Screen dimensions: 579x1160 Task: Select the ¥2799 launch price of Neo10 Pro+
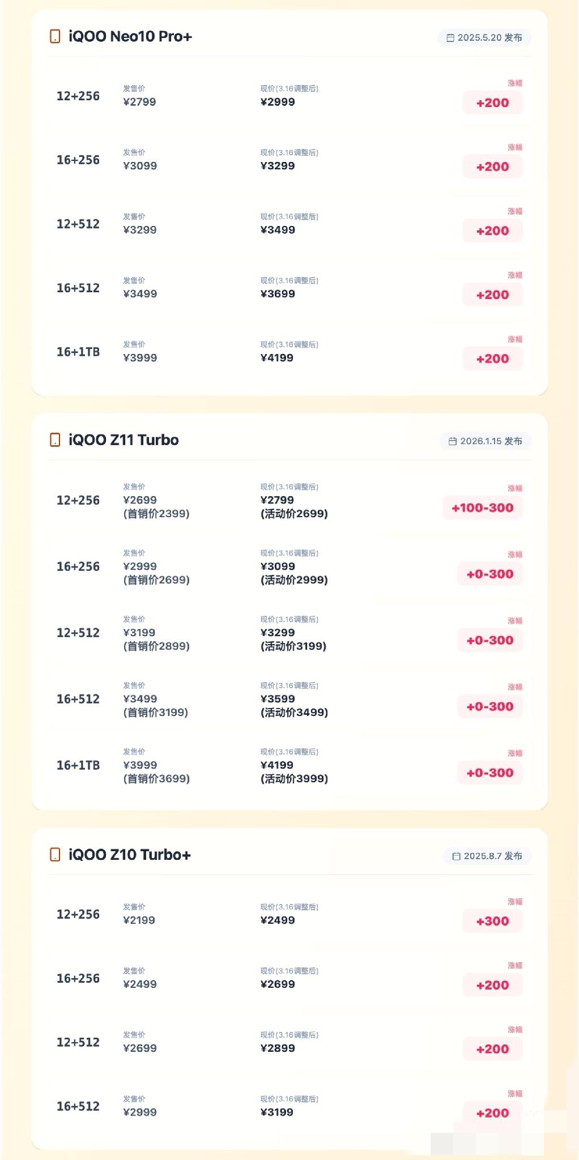pos(139,103)
